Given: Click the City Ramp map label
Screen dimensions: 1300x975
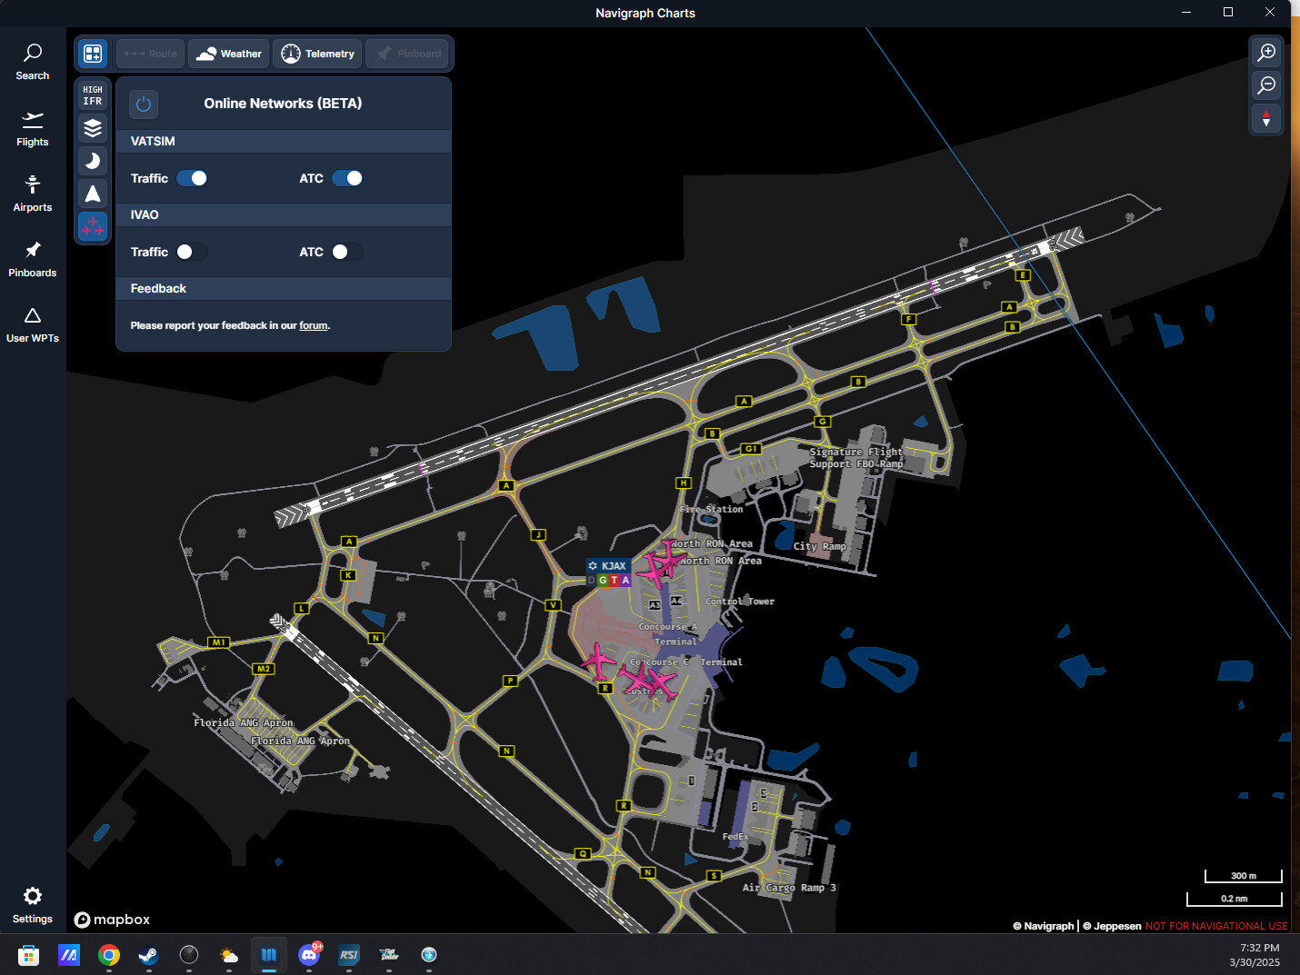Looking at the screenshot, I should coord(820,546).
